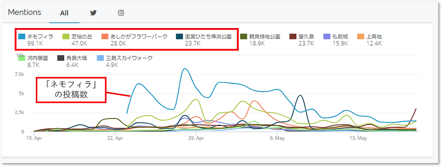The image size is (442, 167).
Task: Click the orange あしかがフラワーパーク swatch
Action: [x=105, y=37]
